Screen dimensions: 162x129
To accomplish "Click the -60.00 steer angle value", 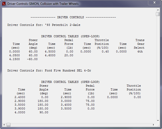I will [32, 59].
